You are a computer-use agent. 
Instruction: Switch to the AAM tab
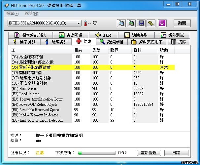coord(104,35)
